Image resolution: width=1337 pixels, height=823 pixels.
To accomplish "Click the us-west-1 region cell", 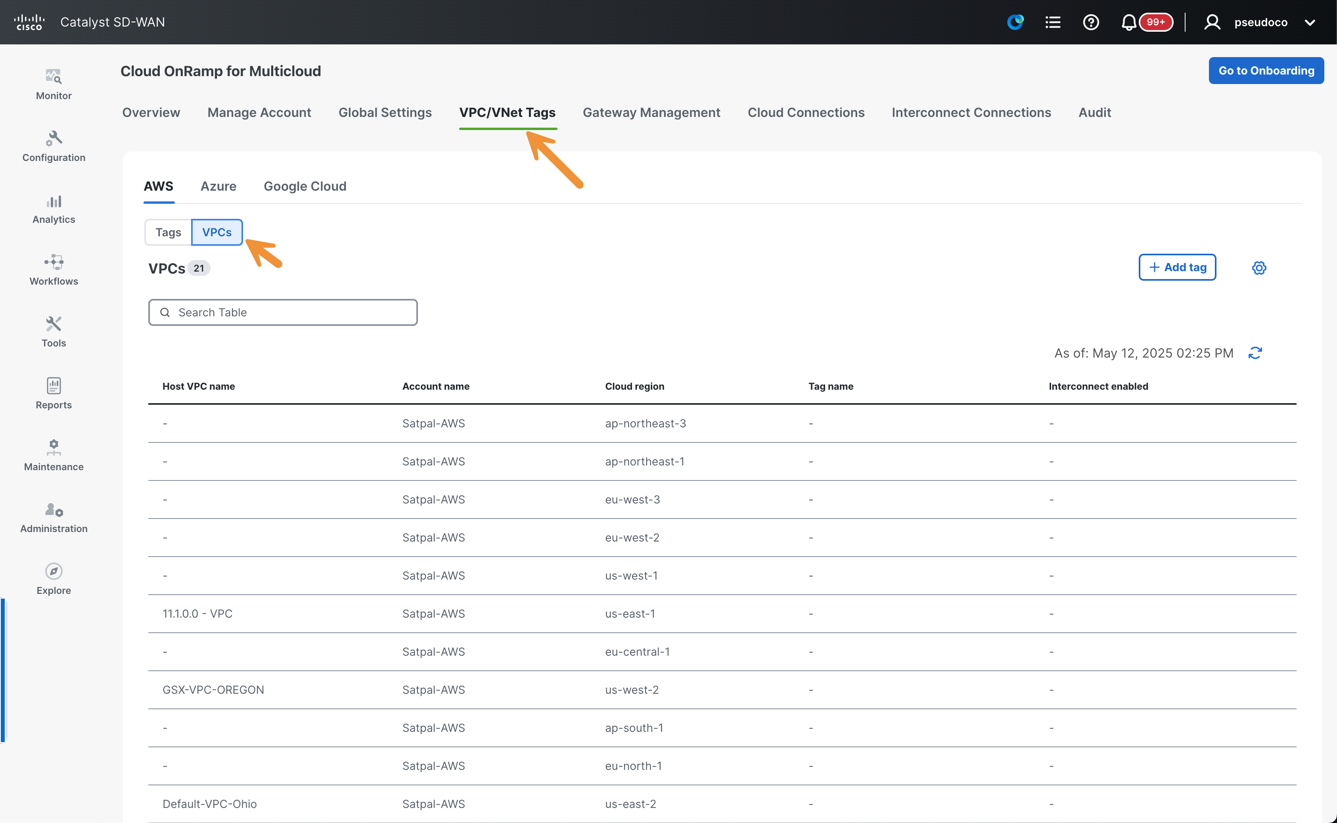I will click(x=631, y=576).
